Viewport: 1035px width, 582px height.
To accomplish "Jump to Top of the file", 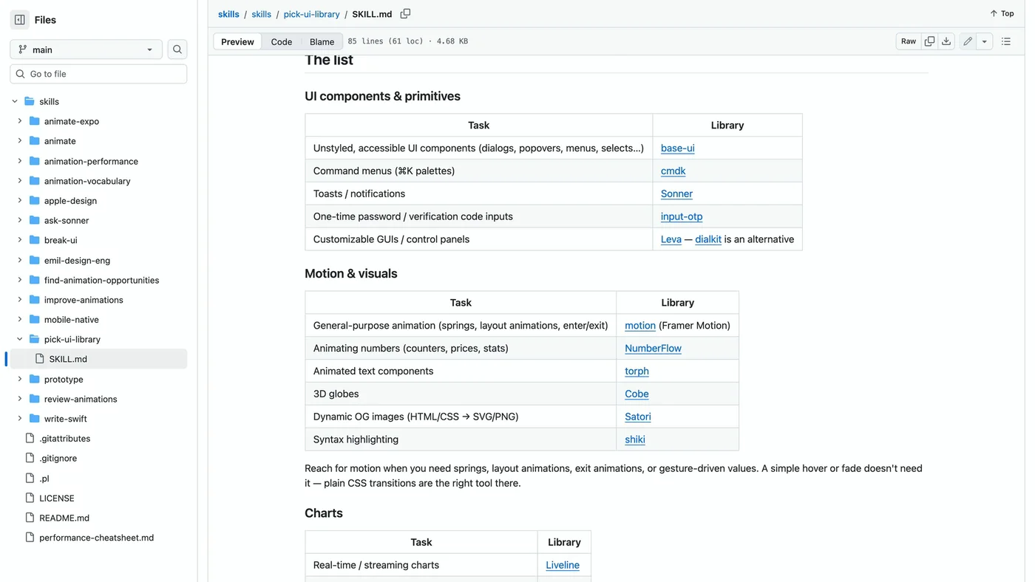I will 1002,13.
